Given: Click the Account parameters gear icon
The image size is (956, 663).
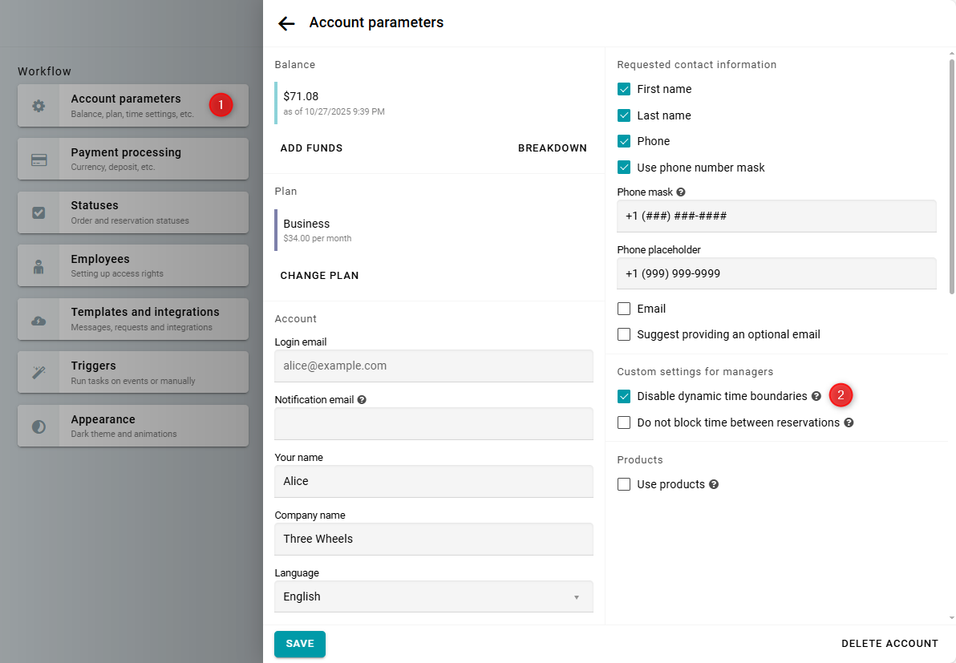Looking at the screenshot, I should (38, 106).
